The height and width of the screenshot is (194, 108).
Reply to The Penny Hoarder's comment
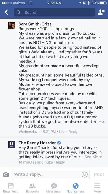coord(60,162)
